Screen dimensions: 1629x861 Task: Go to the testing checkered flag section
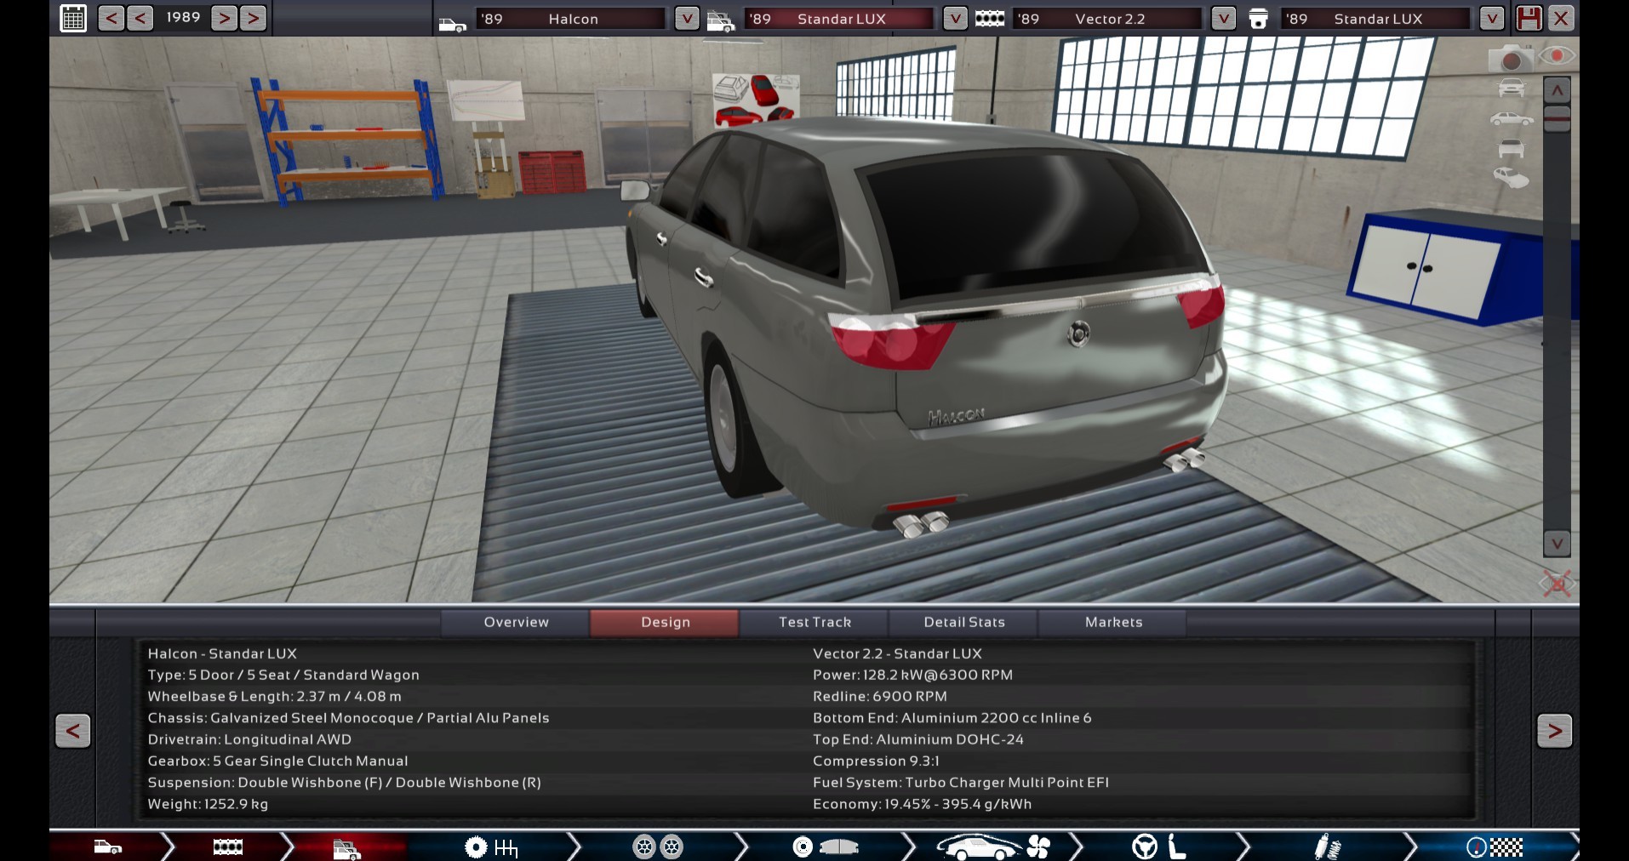[1494, 847]
